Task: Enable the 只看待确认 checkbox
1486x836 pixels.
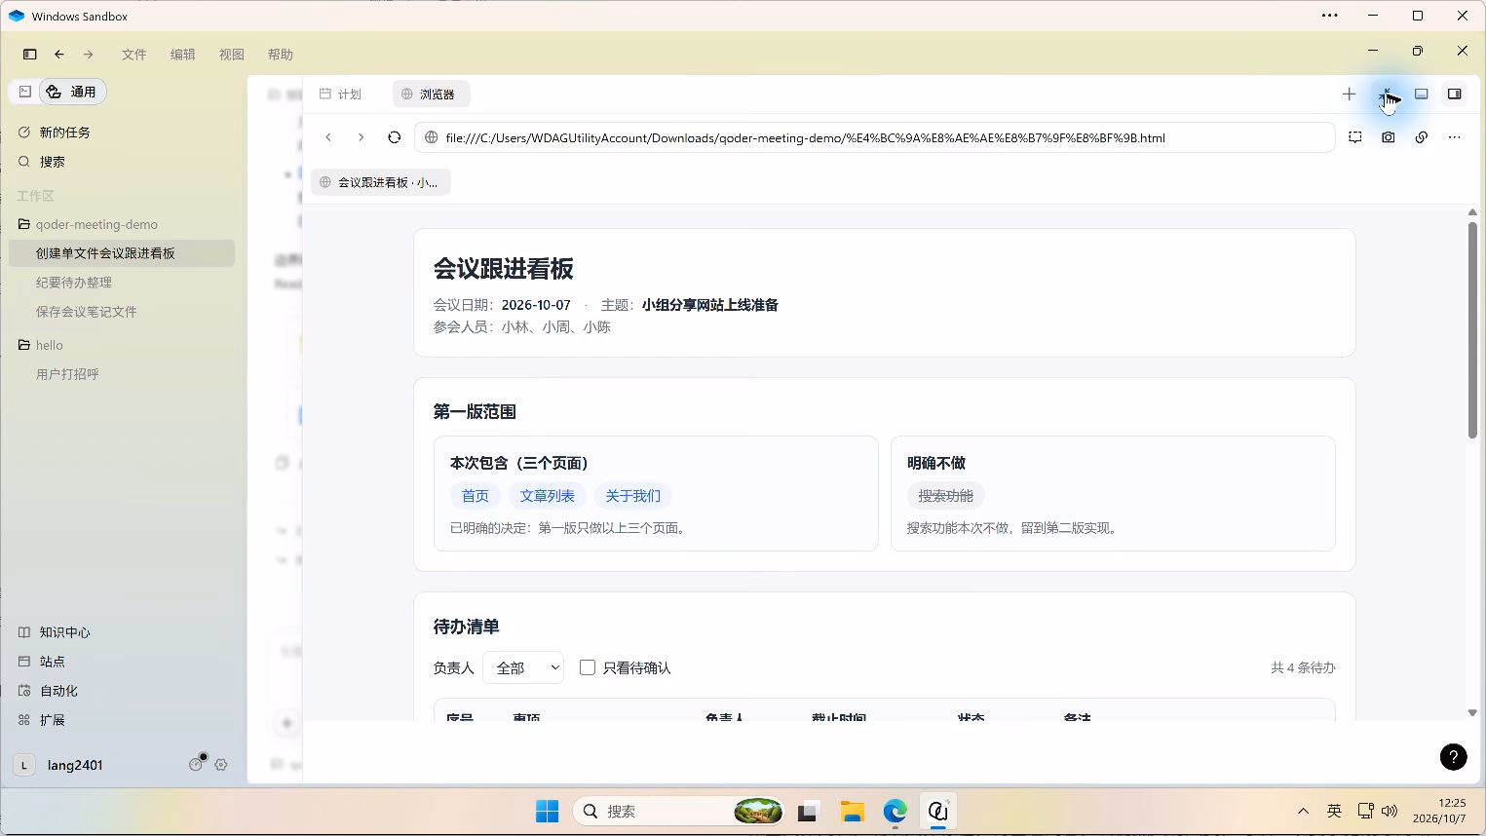Action: (588, 667)
